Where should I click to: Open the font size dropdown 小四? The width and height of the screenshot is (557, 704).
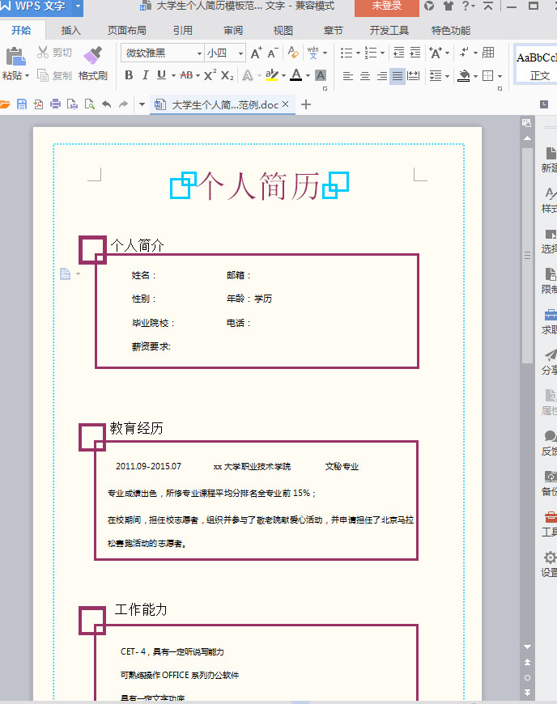click(x=240, y=53)
